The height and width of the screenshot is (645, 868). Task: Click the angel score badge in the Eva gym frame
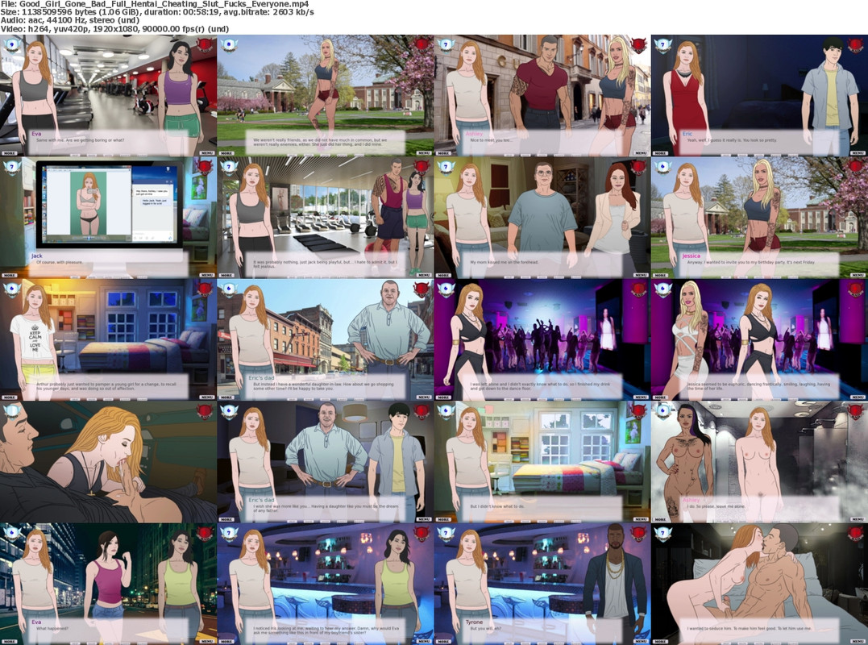click(12, 45)
